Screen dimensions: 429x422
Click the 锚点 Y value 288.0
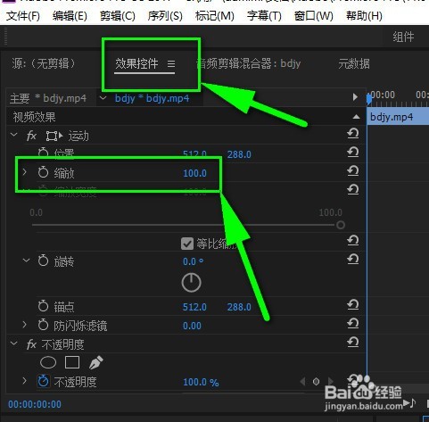[x=239, y=307]
